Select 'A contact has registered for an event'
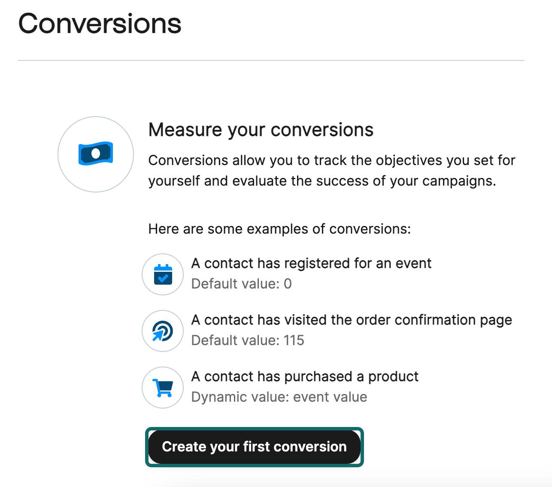This screenshot has width=552, height=487. 311,263
